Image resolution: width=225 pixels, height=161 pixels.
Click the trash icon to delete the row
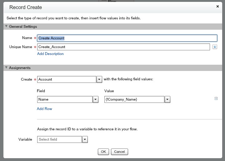point(216,98)
